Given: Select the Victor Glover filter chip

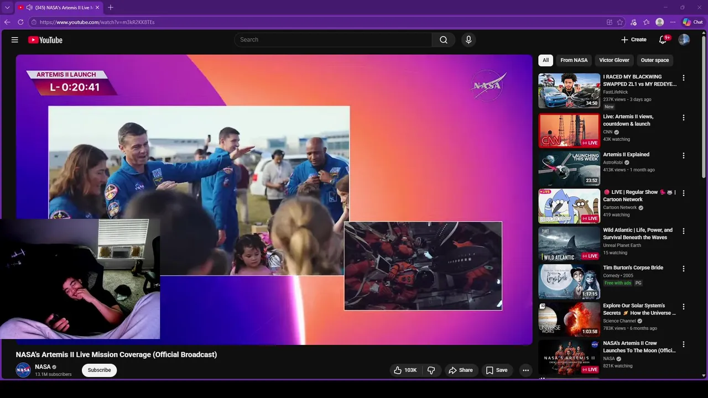Looking at the screenshot, I should 614,60.
